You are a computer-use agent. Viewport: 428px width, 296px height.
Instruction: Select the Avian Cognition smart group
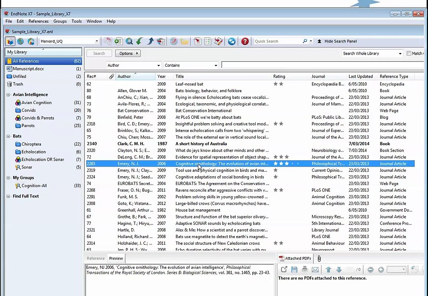tap(37, 103)
